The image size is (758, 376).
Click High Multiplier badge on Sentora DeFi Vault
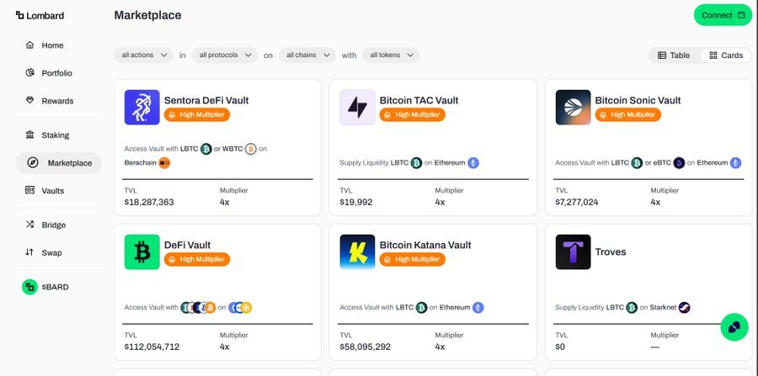197,114
